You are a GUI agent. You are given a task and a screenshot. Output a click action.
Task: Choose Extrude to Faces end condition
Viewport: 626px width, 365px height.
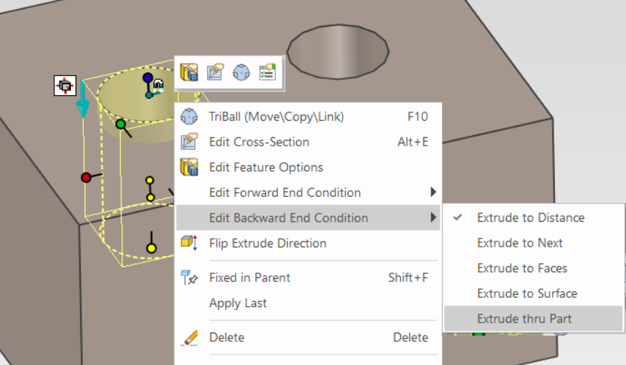522,268
